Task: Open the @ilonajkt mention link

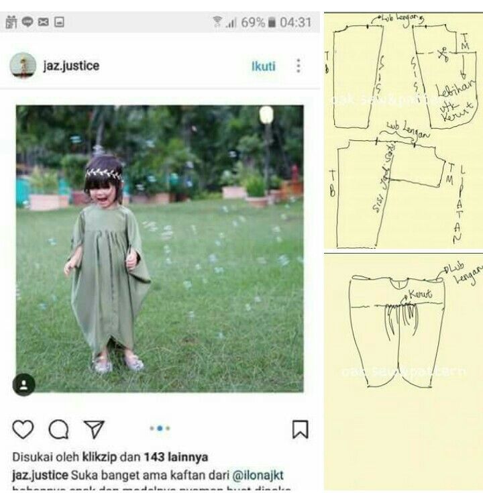Action: (x=258, y=475)
